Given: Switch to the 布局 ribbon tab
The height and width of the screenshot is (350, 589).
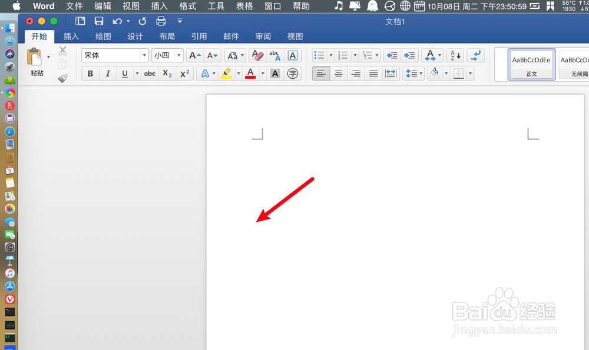Looking at the screenshot, I should [167, 36].
